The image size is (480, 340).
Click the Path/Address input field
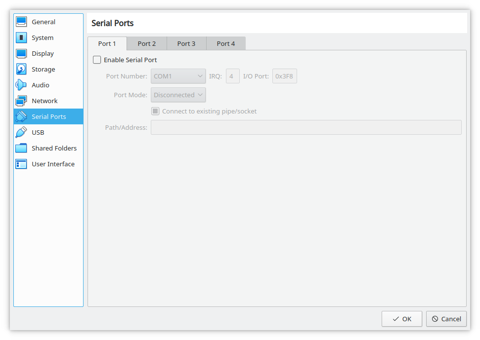(x=306, y=127)
